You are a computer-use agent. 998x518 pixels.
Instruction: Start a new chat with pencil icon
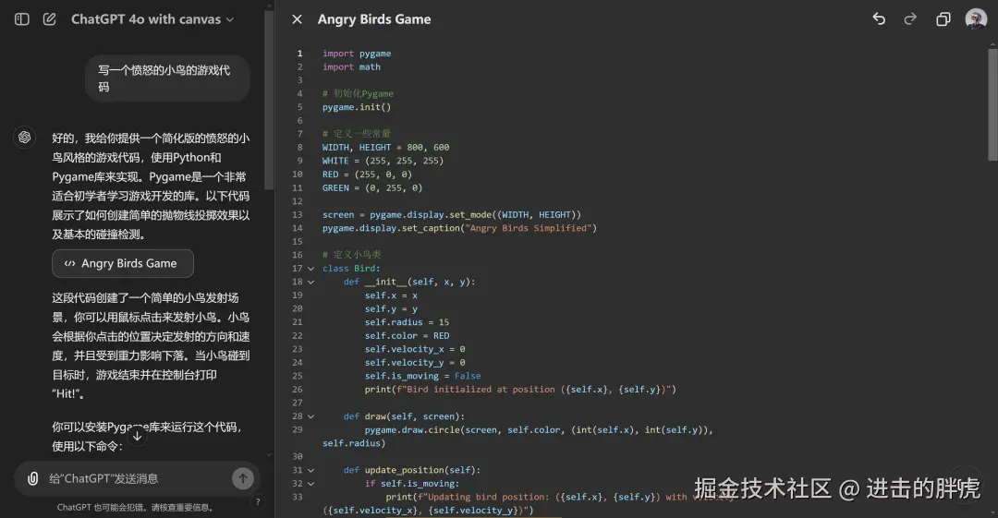click(49, 19)
